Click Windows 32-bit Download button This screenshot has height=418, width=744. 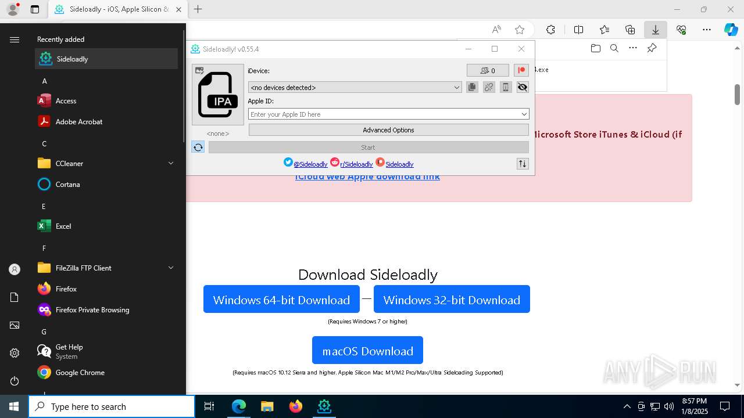[x=452, y=299]
